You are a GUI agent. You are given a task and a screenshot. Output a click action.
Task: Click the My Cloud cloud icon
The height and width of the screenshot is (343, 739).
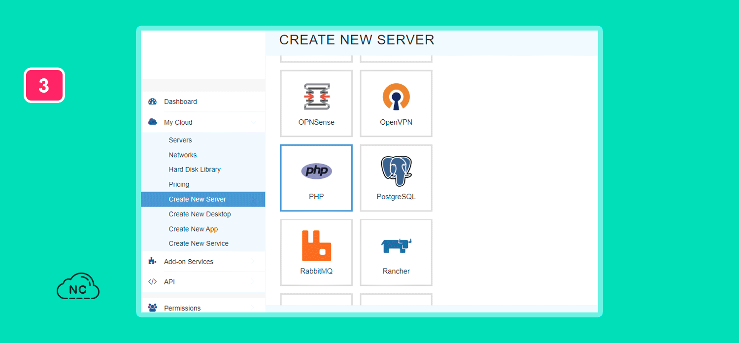(x=152, y=122)
